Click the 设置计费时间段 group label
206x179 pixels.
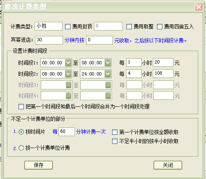click(30, 51)
